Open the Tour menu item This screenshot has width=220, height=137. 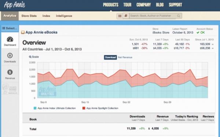click(127, 5)
